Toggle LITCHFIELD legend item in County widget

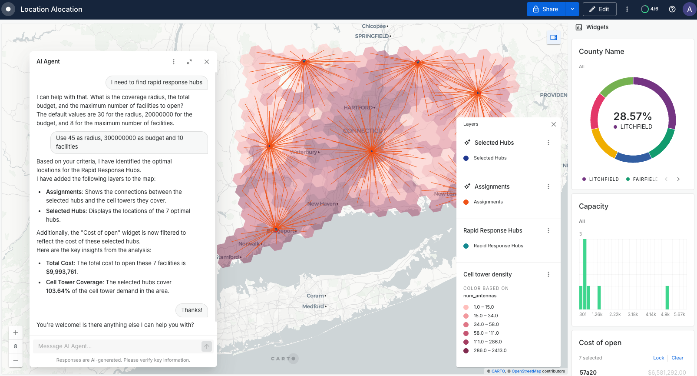point(601,179)
